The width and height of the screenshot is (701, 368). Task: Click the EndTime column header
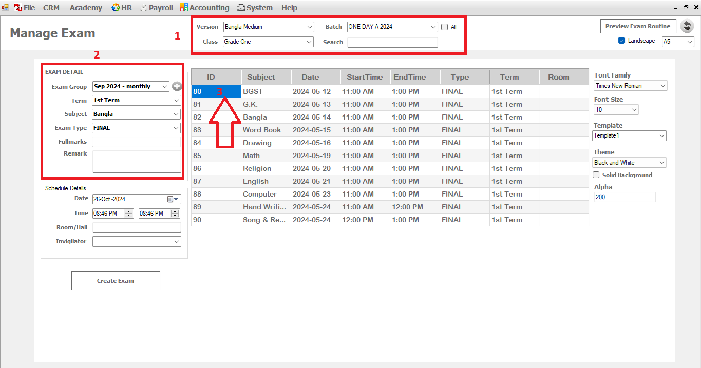pyautogui.click(x=415, y=77)
